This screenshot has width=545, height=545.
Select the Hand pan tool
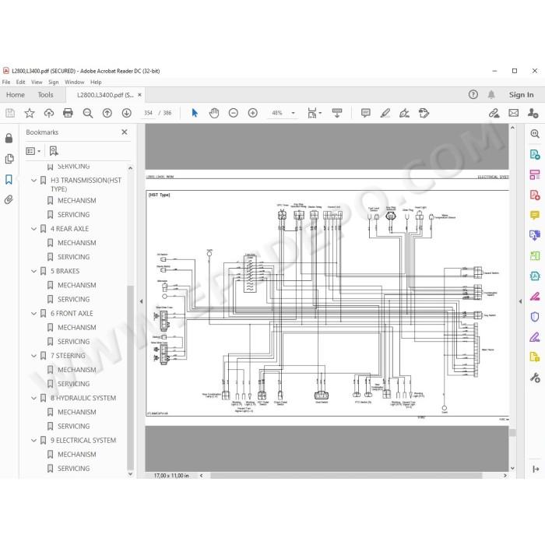(x=214, y=113)
